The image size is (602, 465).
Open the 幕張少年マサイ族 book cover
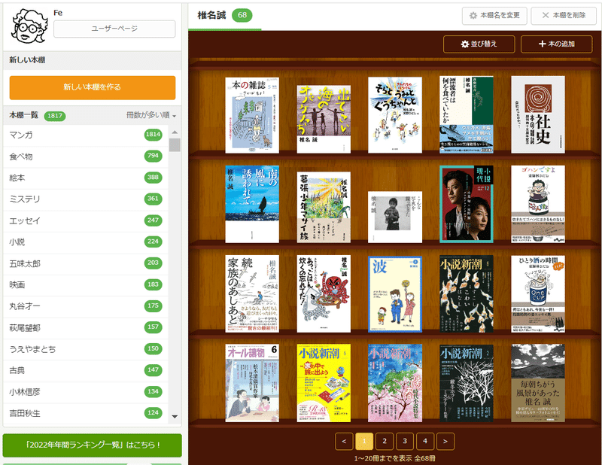click(x=324, y=208)
